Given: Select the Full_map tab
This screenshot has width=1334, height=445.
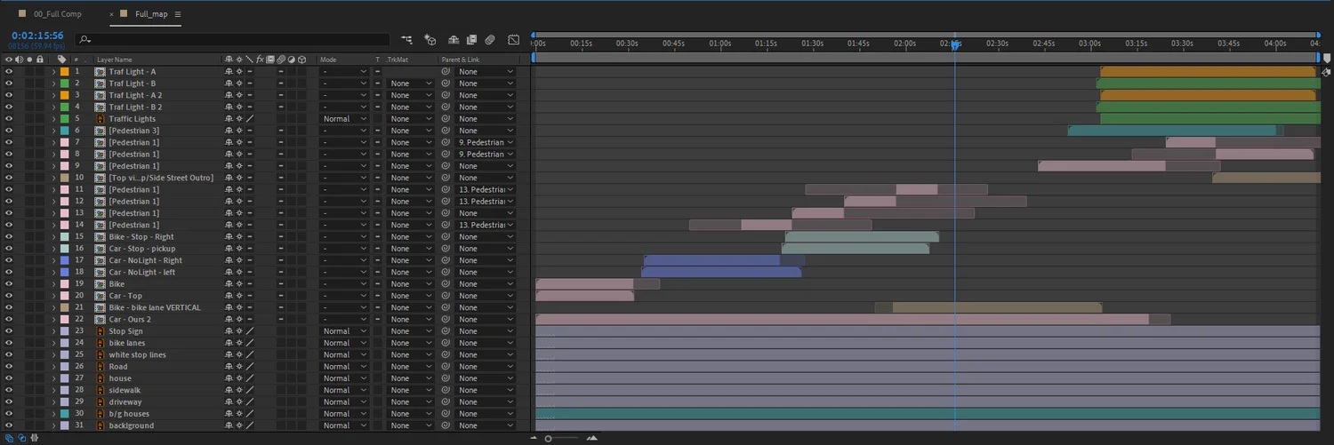Looking at the screenshot, I should point(151,14).
